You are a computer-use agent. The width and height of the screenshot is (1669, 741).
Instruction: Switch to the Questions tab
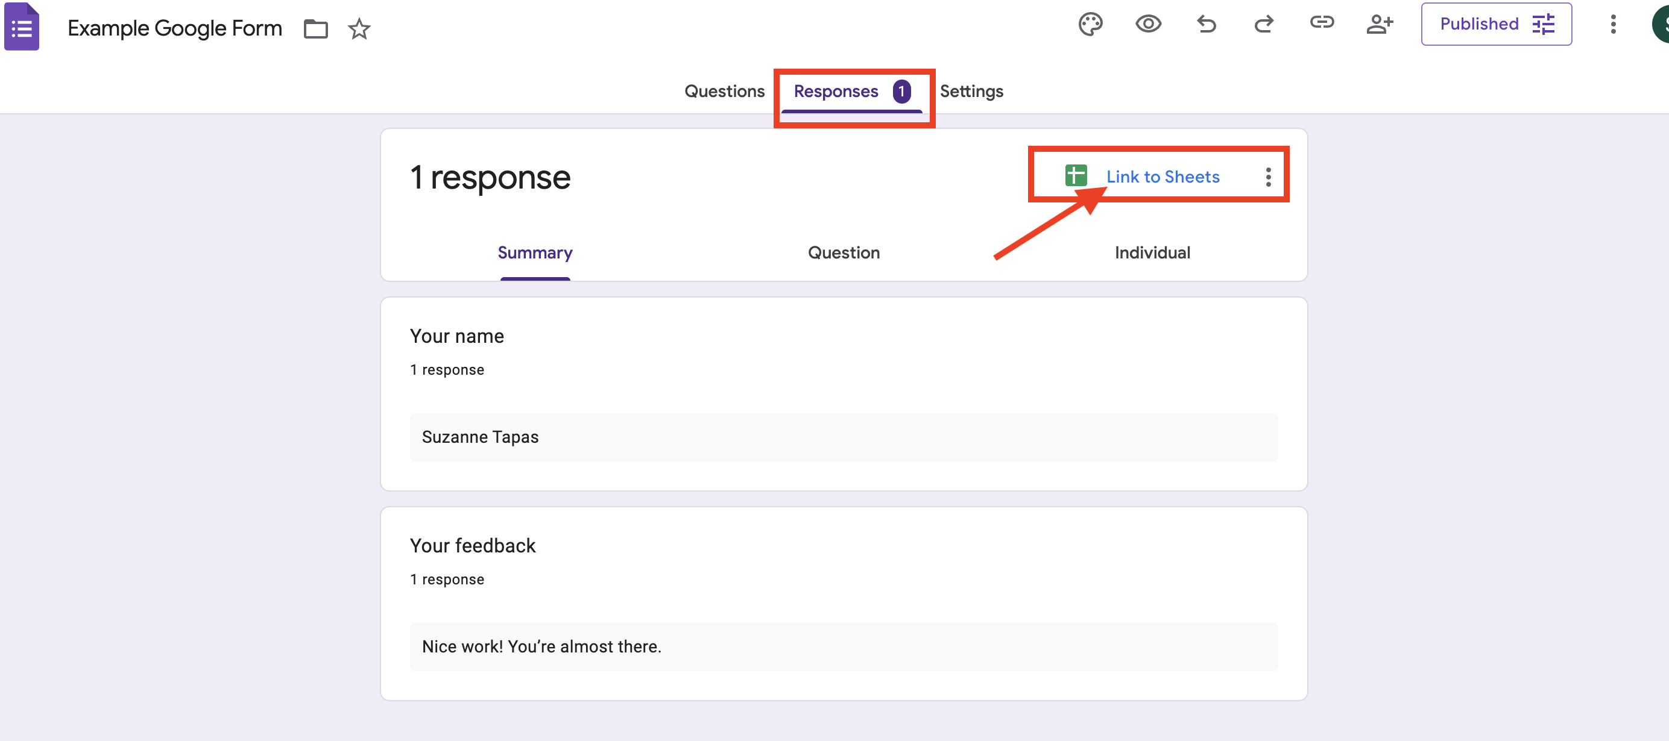point(724,91)
